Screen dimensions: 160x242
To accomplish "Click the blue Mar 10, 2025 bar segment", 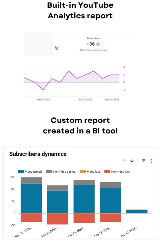I will pyautogui.click(x=31, y=199).
